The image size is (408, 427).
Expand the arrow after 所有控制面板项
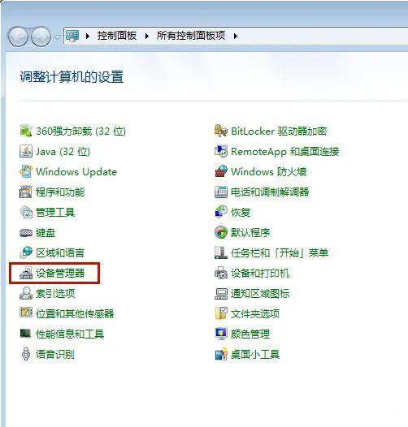coord(236,36)
